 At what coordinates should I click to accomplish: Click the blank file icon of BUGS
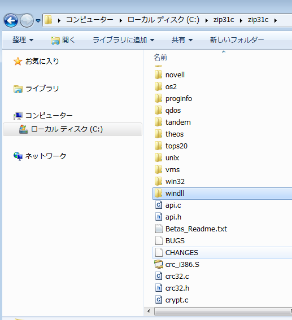coord(159,240)
